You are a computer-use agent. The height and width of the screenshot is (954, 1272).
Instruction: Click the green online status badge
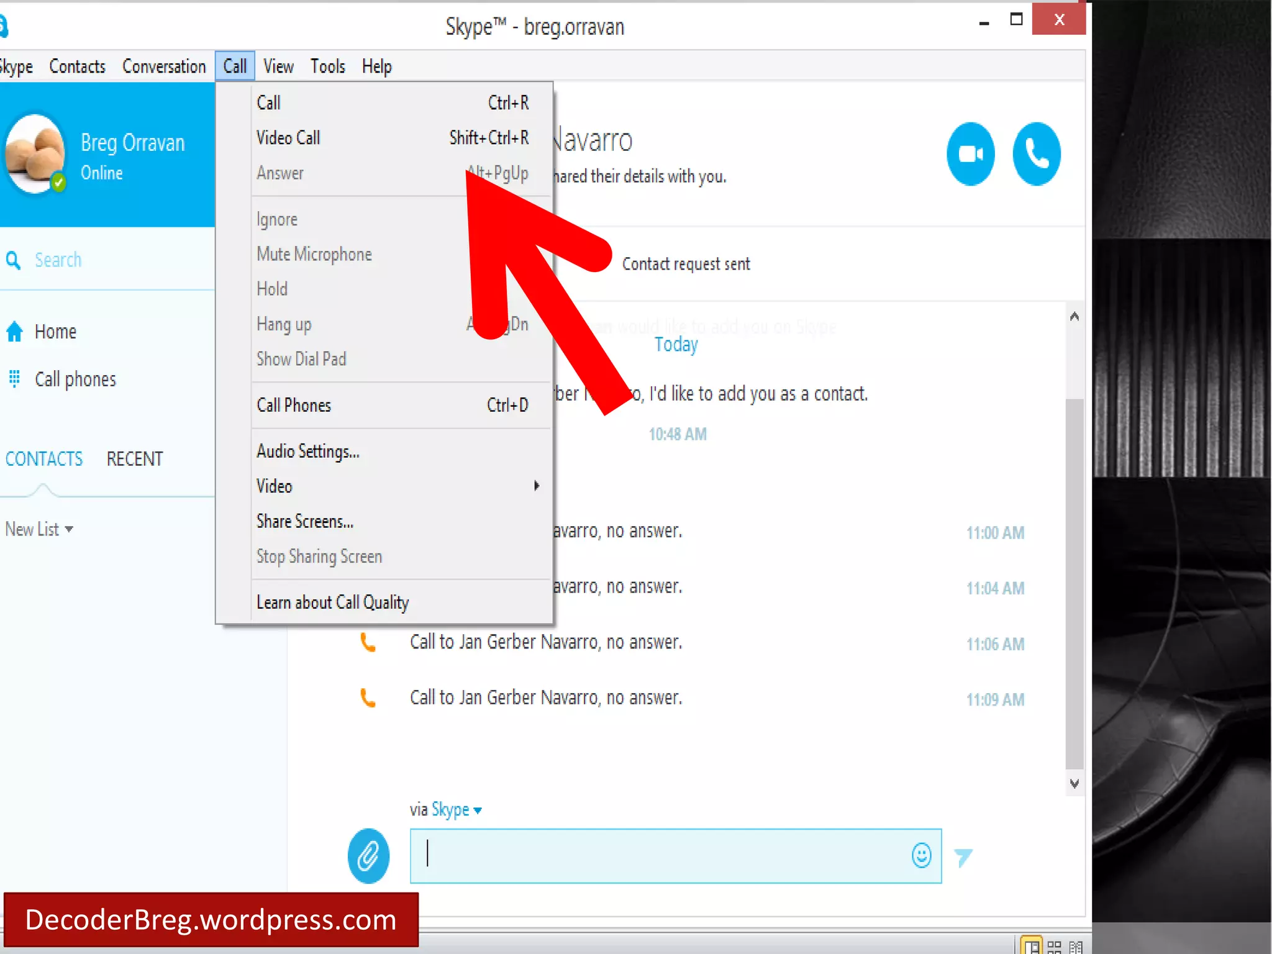pyautogui.click(x=58, y=183)
